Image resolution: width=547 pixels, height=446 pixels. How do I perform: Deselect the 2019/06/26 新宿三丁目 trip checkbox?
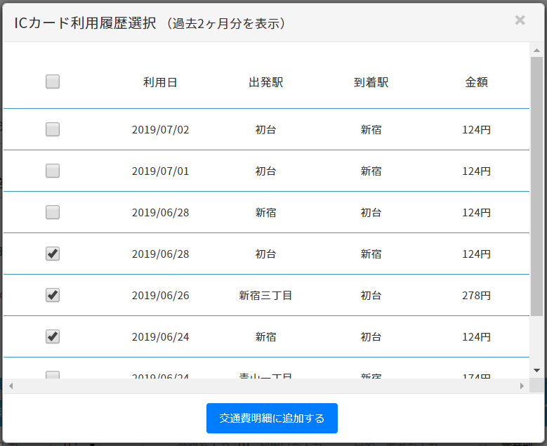coord(53,295)
